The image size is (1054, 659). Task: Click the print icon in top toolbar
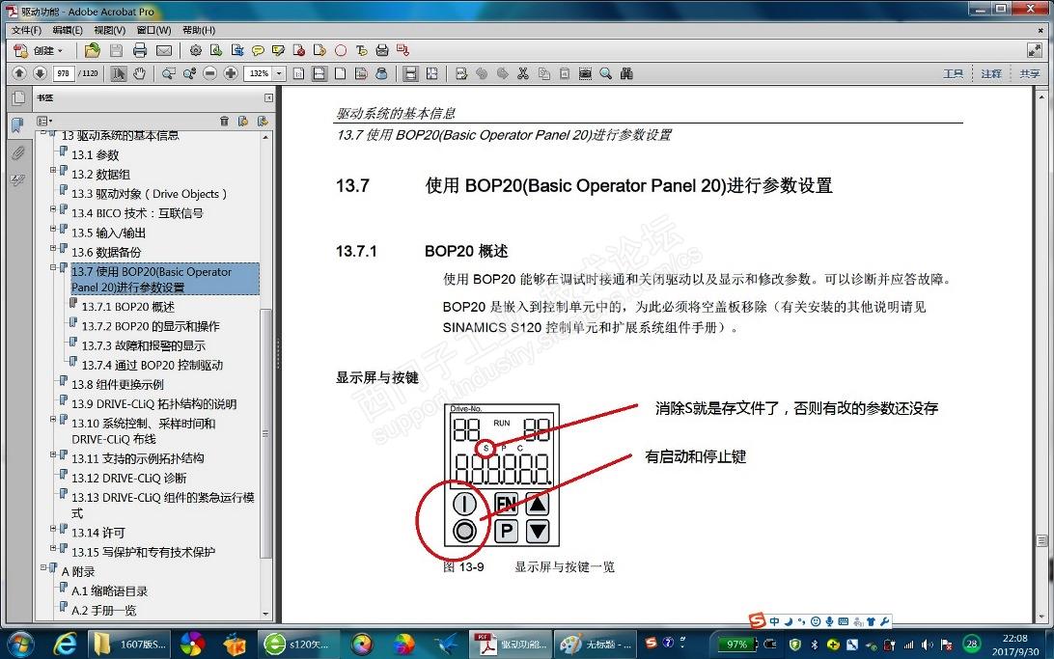(140, 50)
